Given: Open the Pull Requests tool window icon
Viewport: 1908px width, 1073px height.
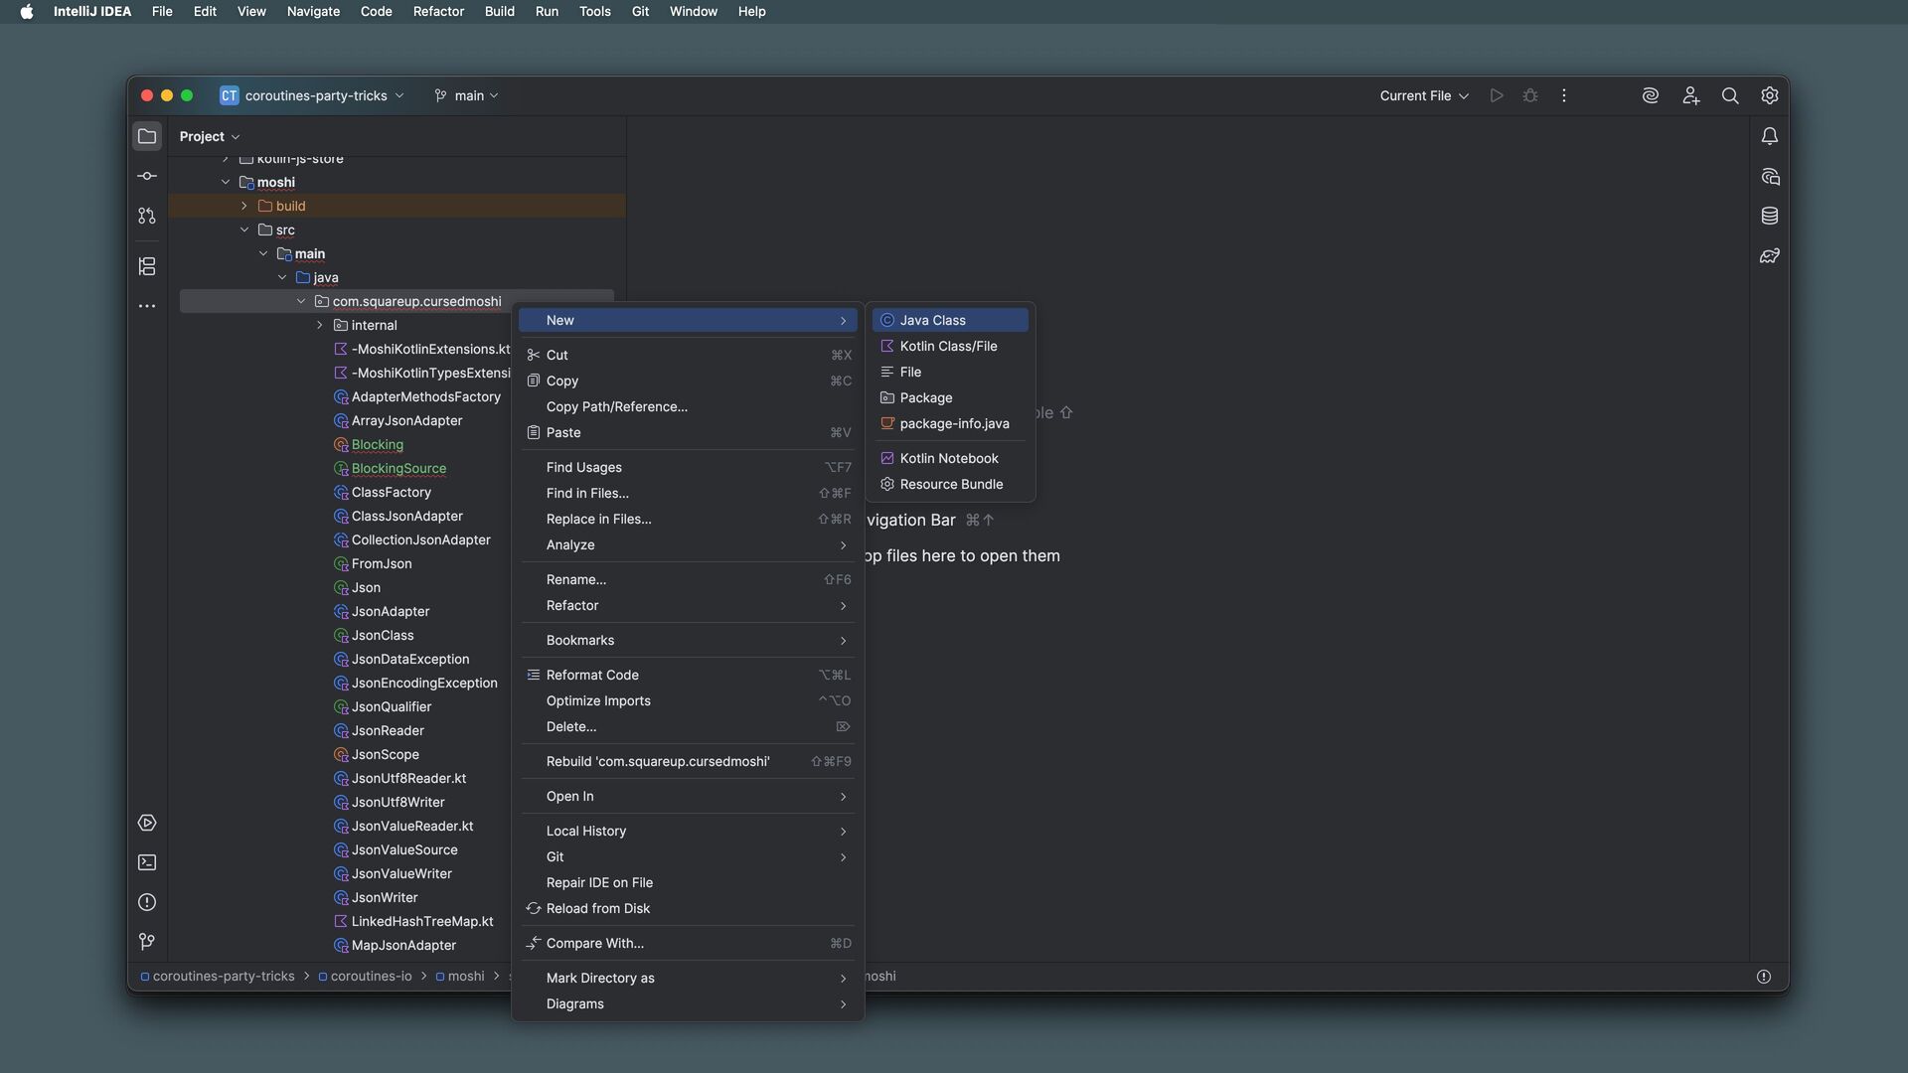Looking at the screenshot, I should [x=147, y=216].
